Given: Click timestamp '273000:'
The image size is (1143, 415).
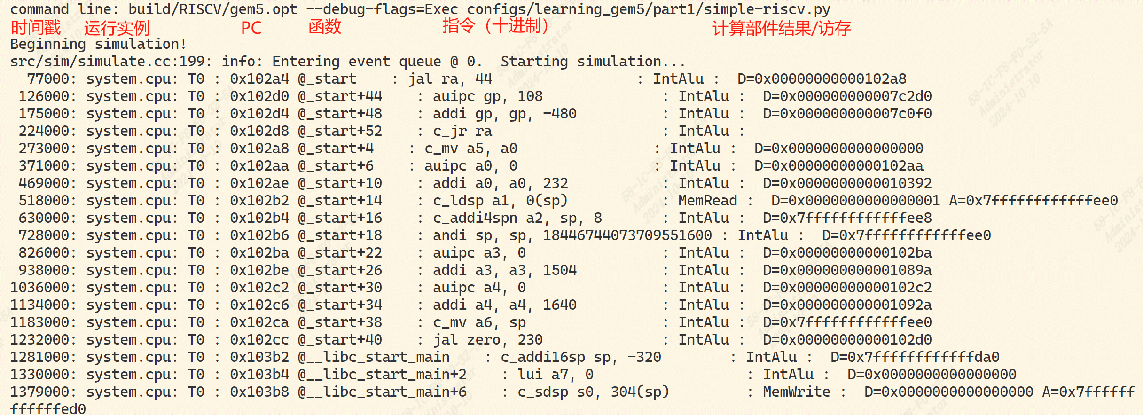Looking at the screenshot, I should [x=47, y=149].
